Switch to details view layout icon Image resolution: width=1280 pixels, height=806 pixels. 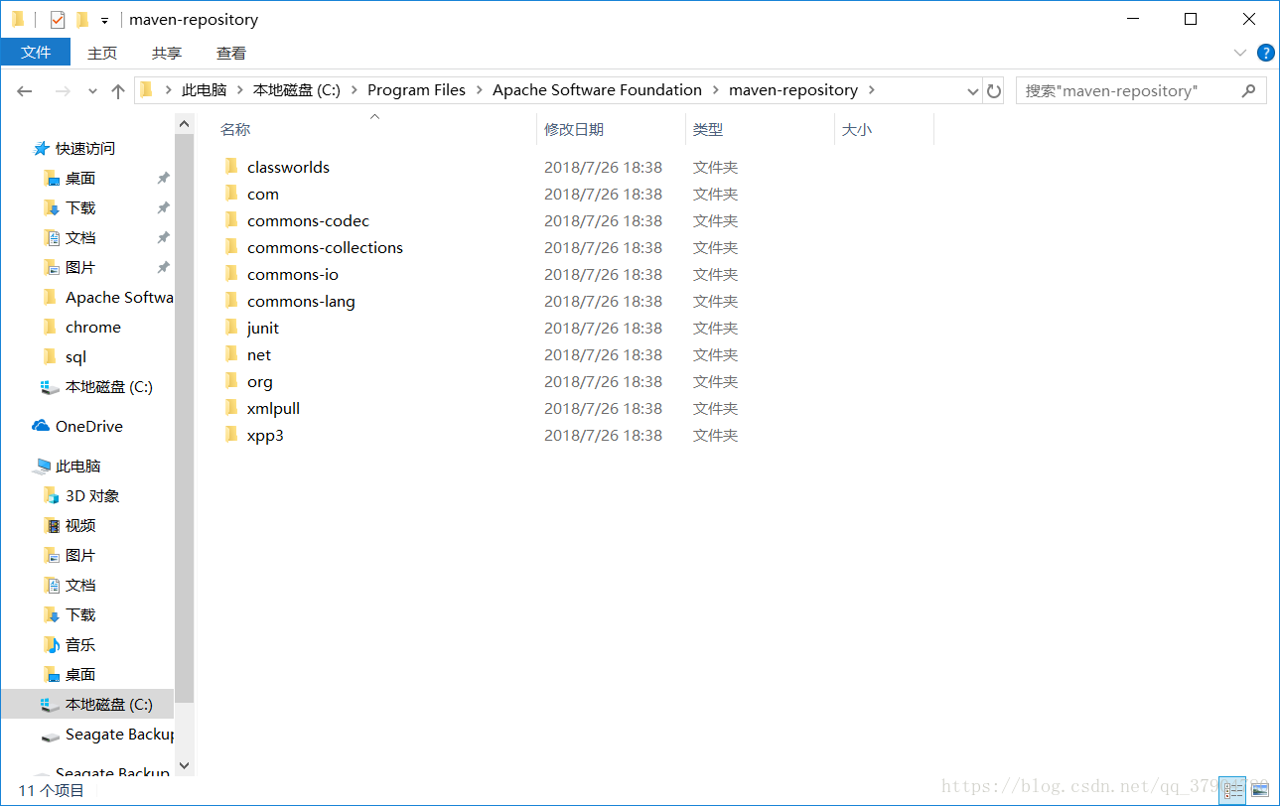point(1232,790)
